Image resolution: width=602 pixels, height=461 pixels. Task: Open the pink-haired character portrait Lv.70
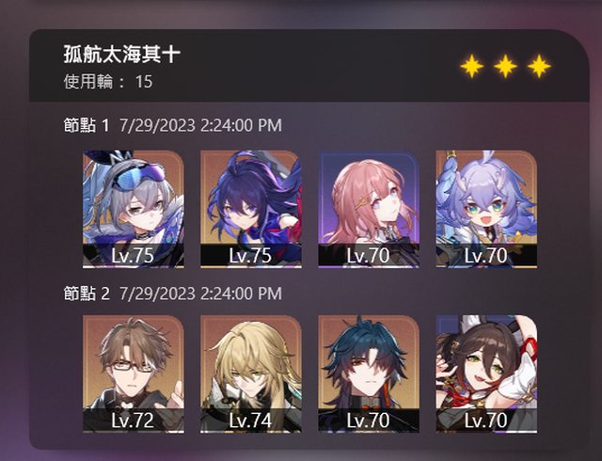coord(369,209)
